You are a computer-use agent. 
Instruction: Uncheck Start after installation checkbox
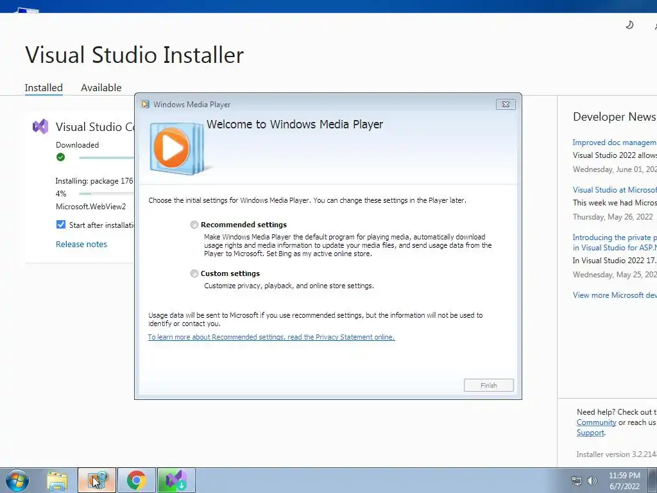[x=61, y=225]
